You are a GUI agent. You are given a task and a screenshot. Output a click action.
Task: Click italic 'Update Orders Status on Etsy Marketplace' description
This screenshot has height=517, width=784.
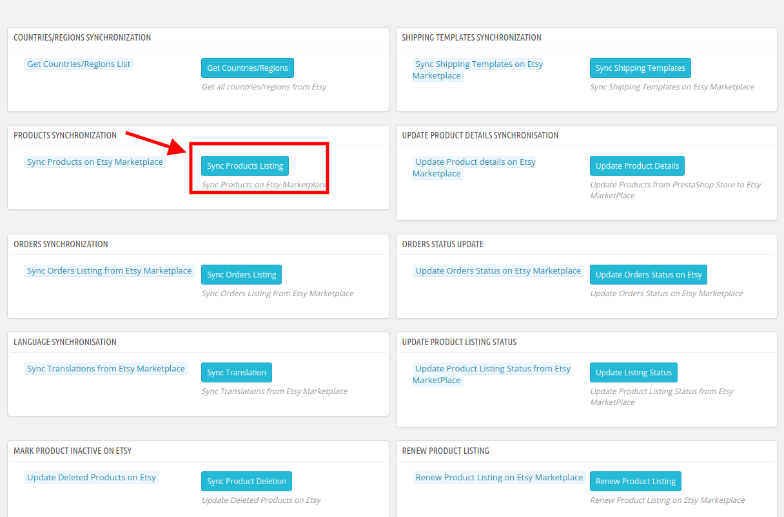coord(667,294)
